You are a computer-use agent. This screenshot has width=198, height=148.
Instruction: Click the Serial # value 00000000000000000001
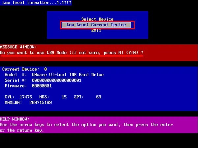(x=56, y=80)
